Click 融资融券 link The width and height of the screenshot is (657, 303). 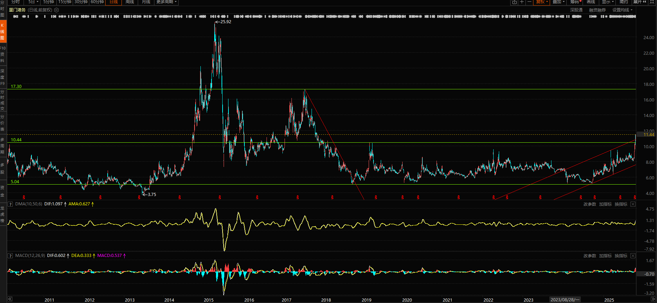tap(597, 10)
